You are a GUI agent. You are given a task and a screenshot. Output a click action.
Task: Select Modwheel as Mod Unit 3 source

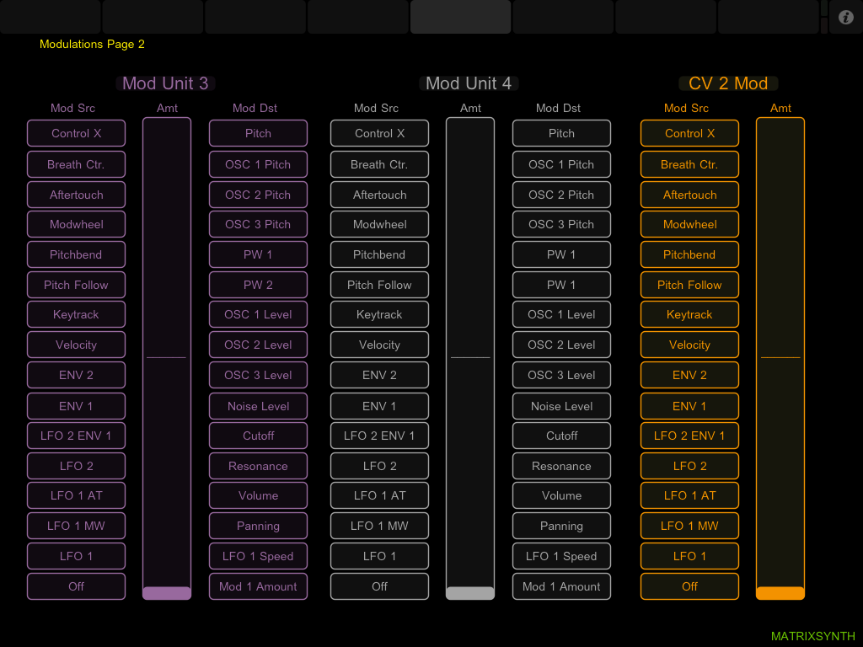[x=76, y=224]
